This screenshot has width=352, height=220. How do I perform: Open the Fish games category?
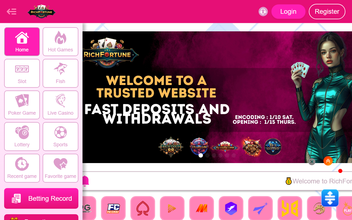click(61, 73)
